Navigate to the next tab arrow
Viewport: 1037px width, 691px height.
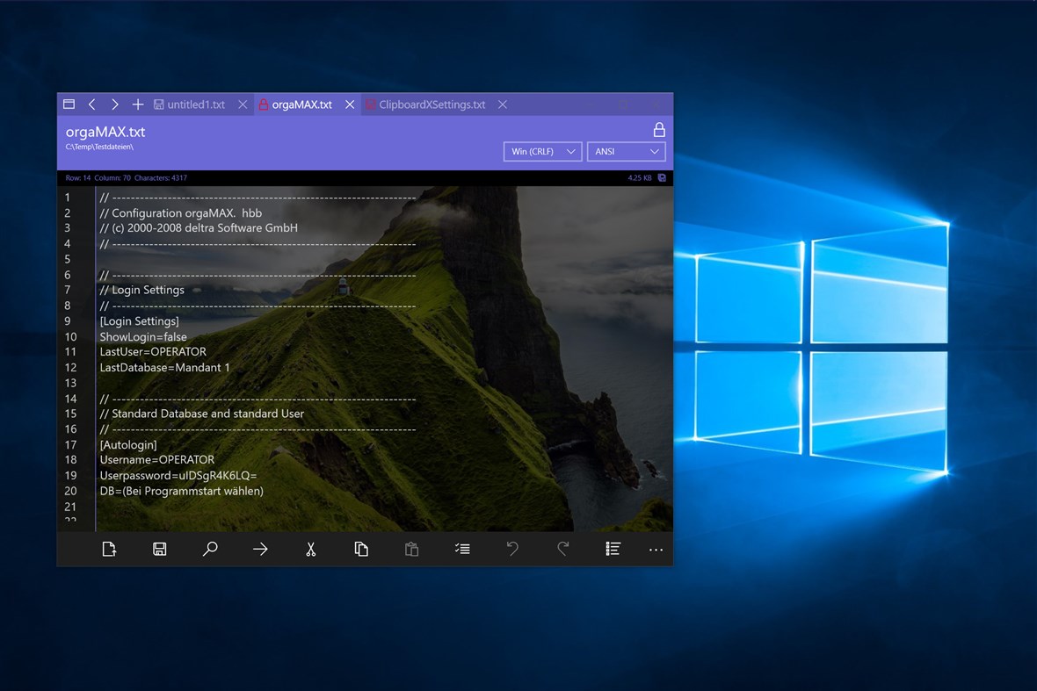pyautogui.click(x=114, y=104)
